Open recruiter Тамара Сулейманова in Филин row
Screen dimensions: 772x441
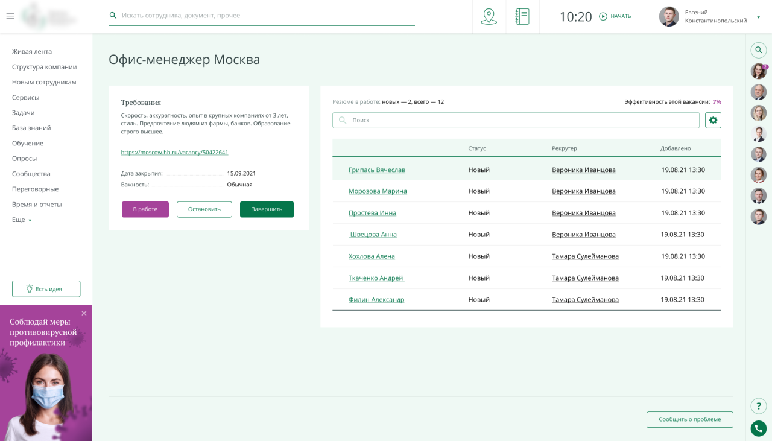585,300
